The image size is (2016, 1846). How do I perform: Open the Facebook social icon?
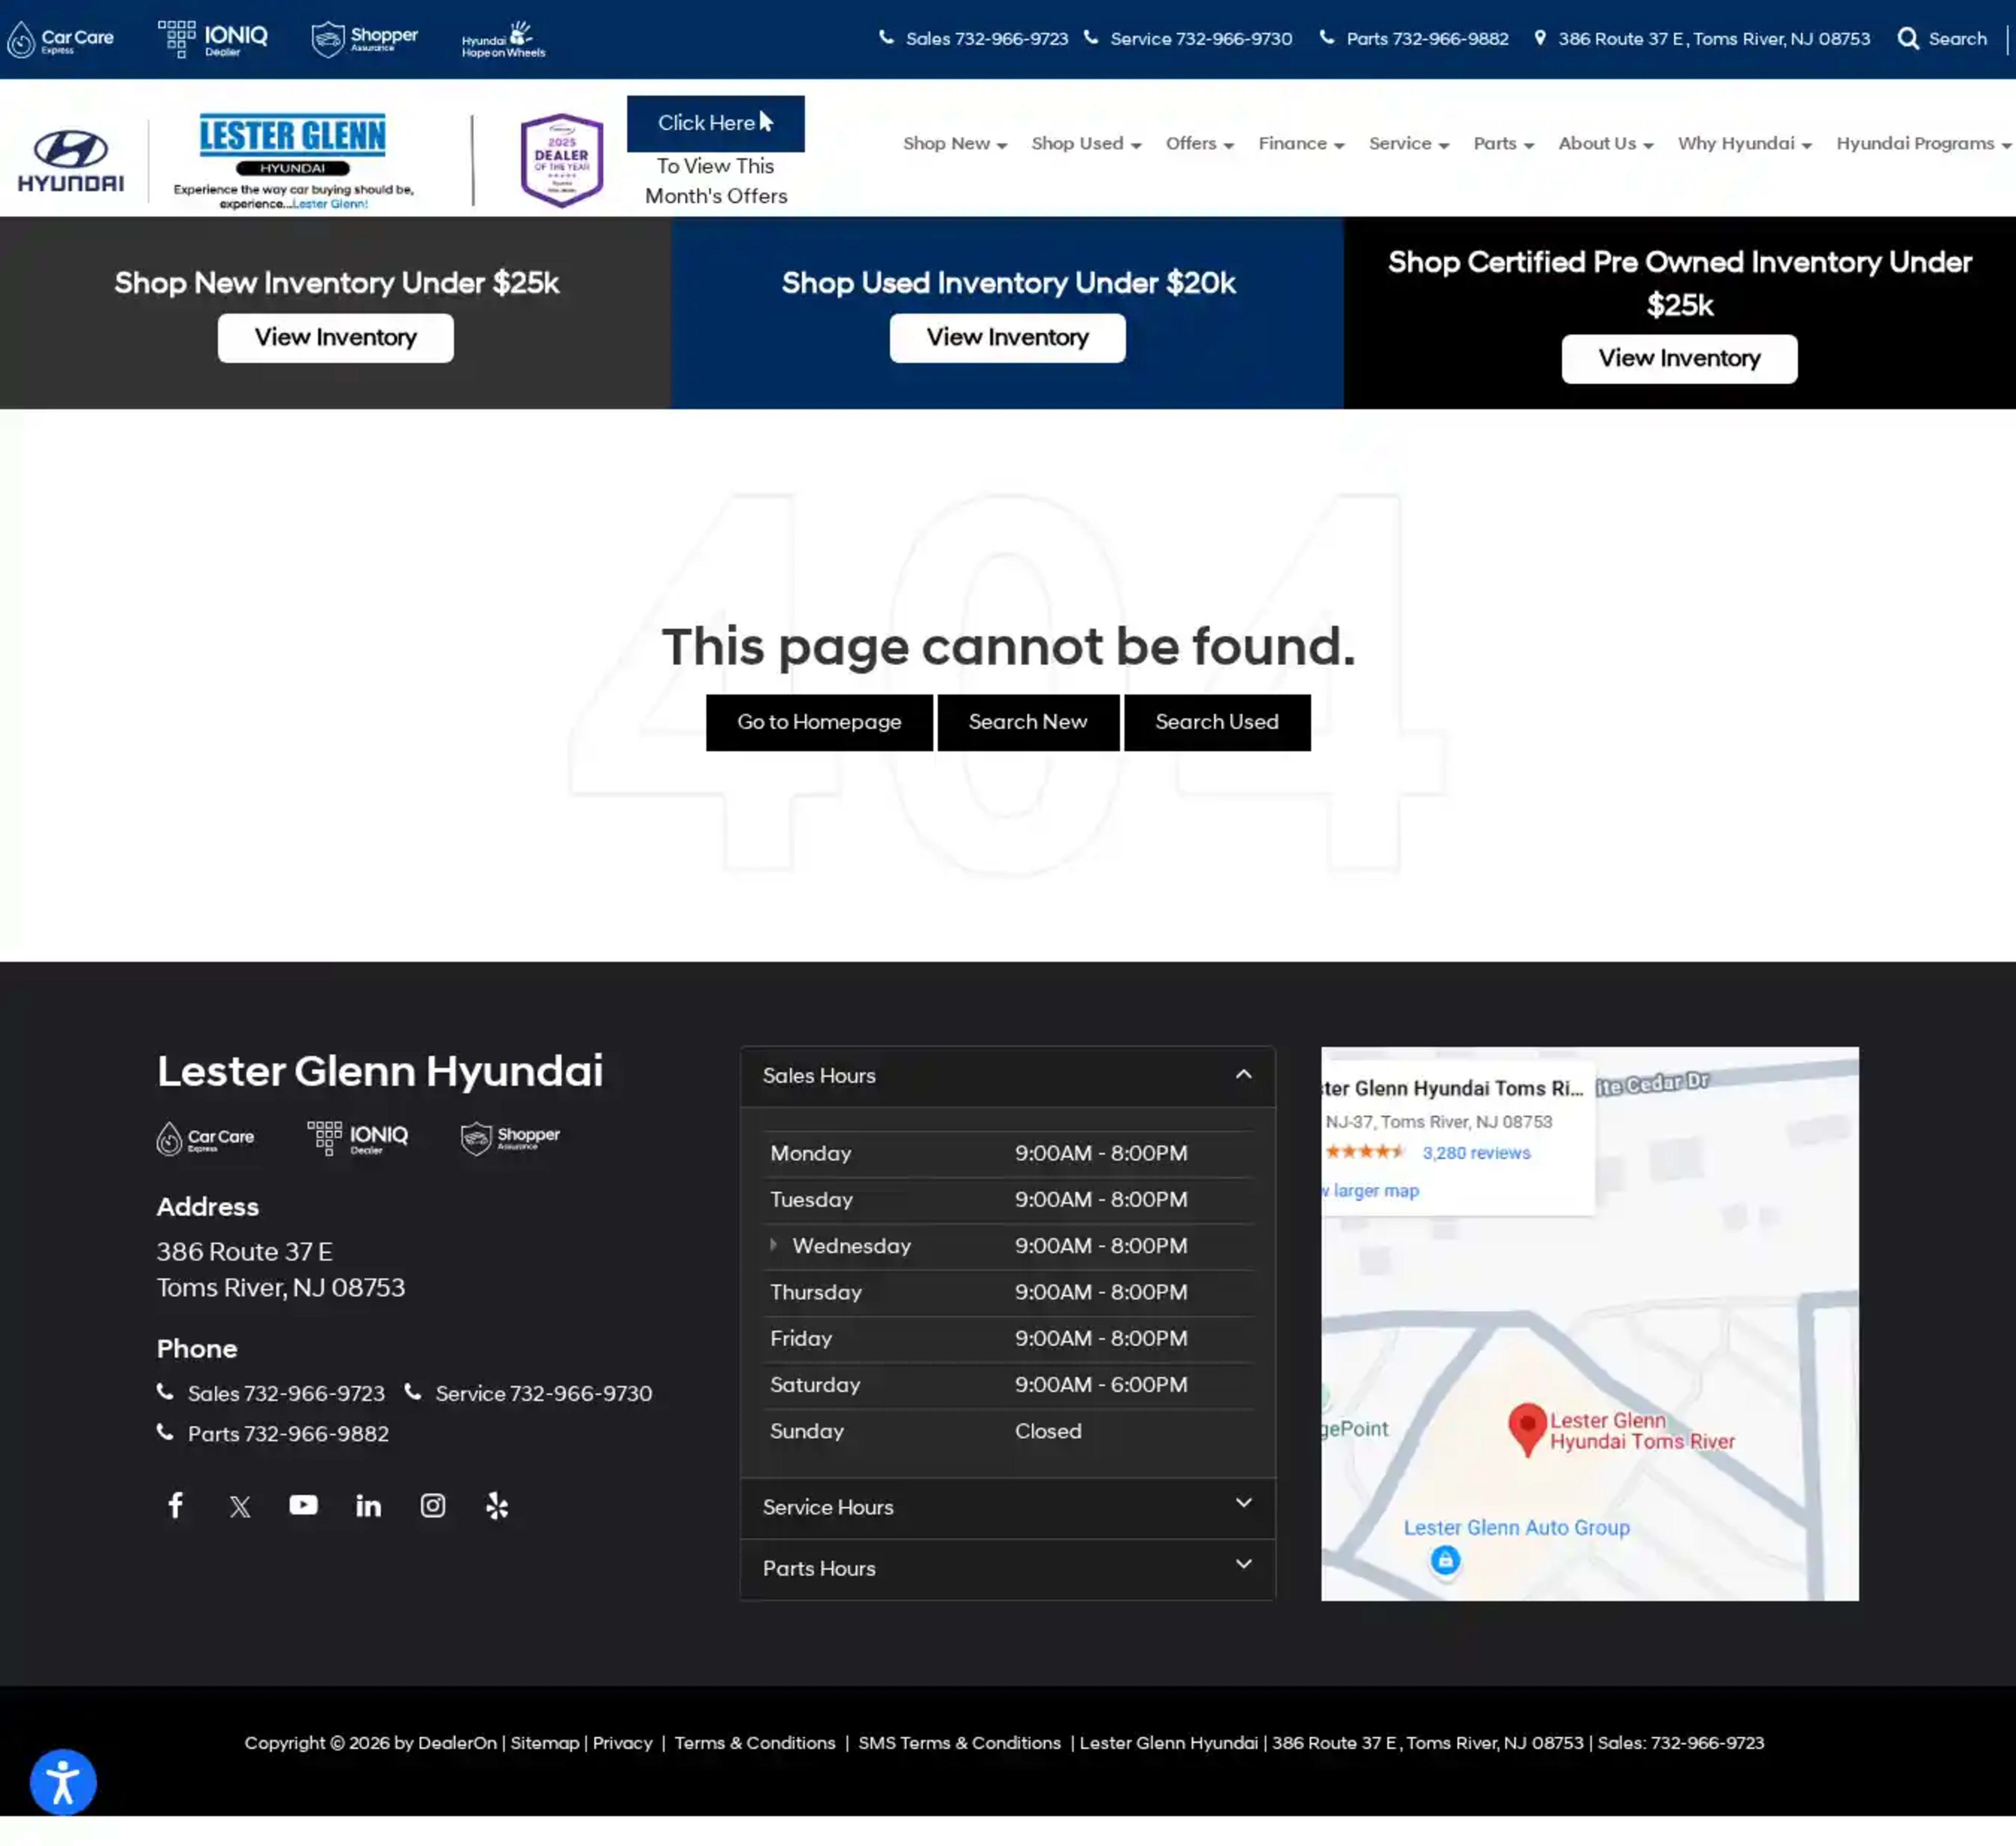[x=175, y=1505]
